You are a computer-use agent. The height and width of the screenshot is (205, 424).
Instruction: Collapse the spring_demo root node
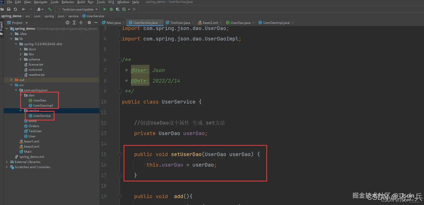pos(7,28)
